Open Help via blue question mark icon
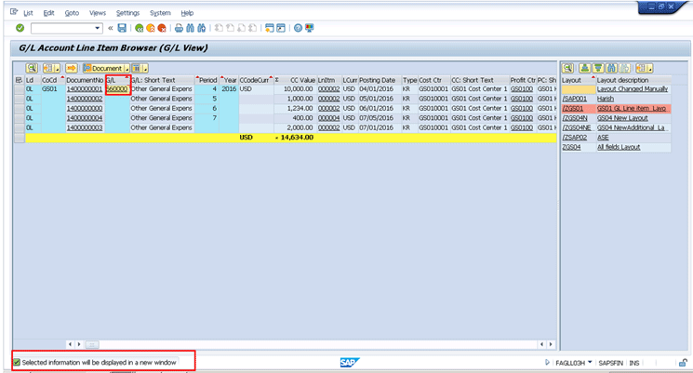693x373 pixels. click(298, 28)
